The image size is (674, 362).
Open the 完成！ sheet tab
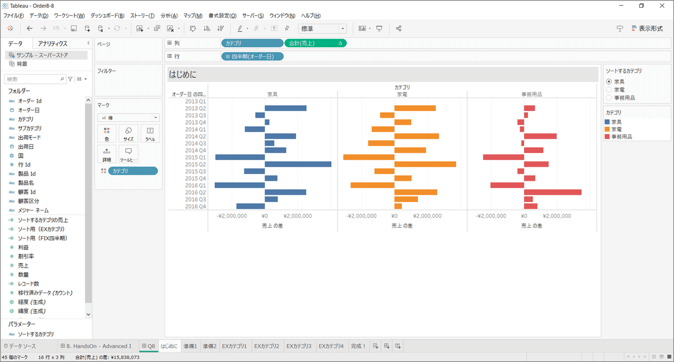[358, 346]
